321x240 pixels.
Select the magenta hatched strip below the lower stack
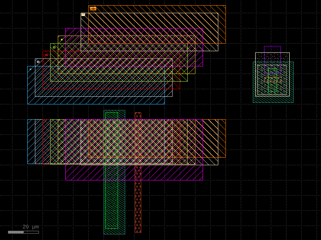tap(134, 173)
